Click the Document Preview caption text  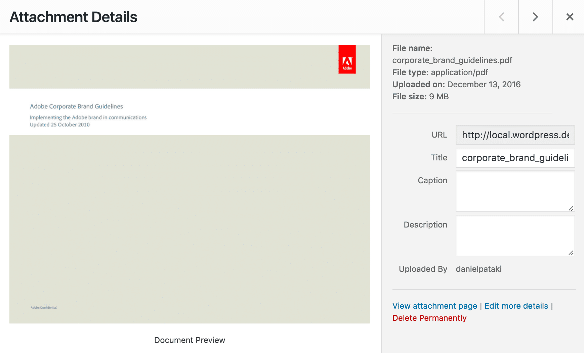click(x=190, y=340)
